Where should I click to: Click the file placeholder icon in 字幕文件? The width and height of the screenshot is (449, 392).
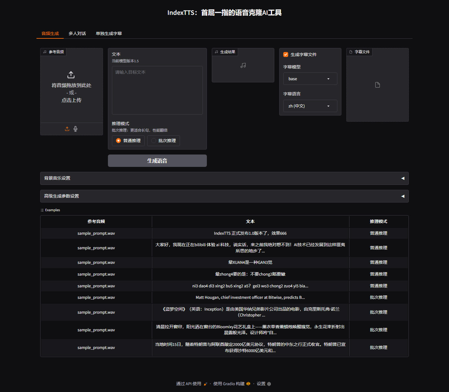378,85
